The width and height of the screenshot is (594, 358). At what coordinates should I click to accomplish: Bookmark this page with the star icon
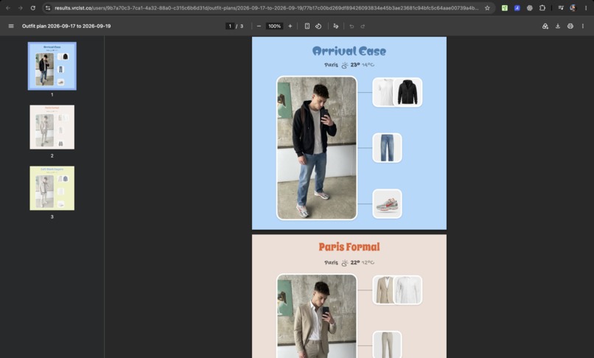487,8
